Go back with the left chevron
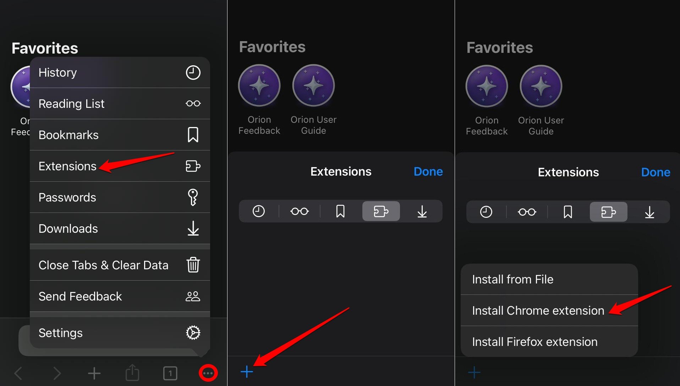The height and width of the screenshot is (386, 680). pyautogui.click(x=18, y=373)
